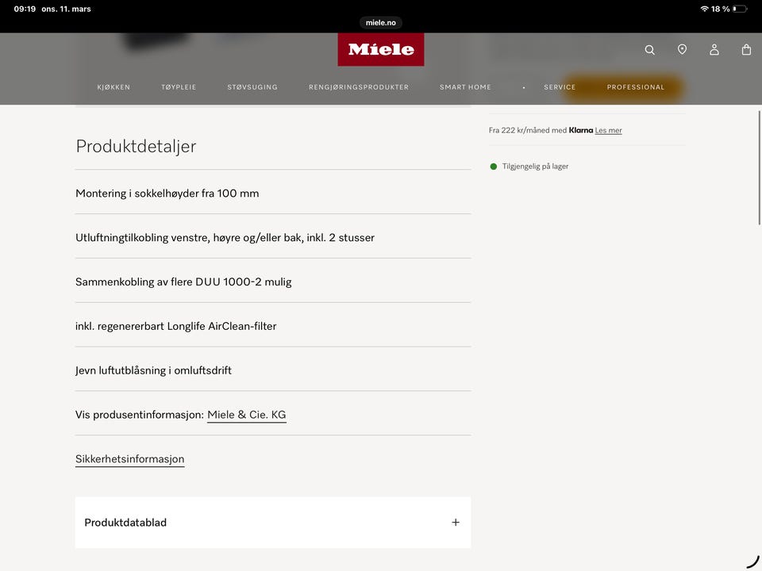Expand the Produktdatablad section with the plus
Viewport: 762px width, 571px height.
click(455, 522)
